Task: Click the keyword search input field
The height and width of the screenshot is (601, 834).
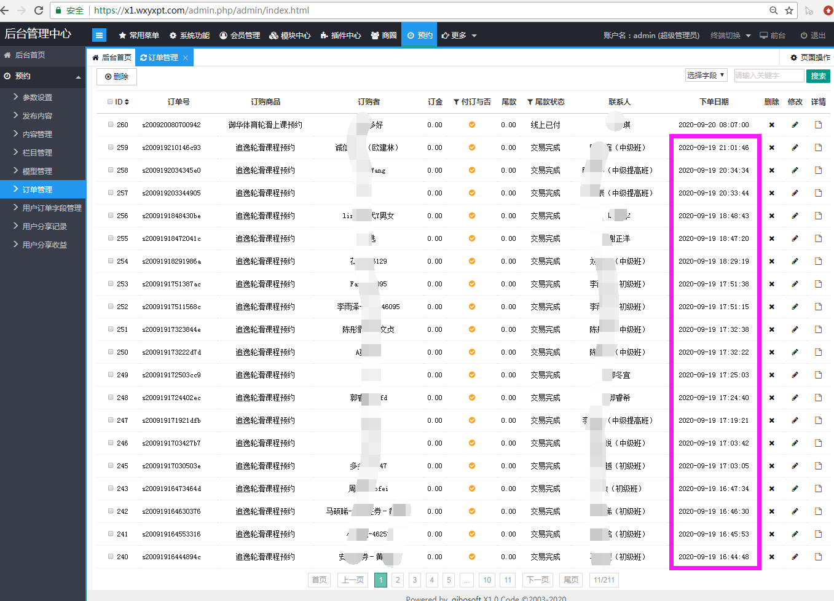Action: coord(768,76)
